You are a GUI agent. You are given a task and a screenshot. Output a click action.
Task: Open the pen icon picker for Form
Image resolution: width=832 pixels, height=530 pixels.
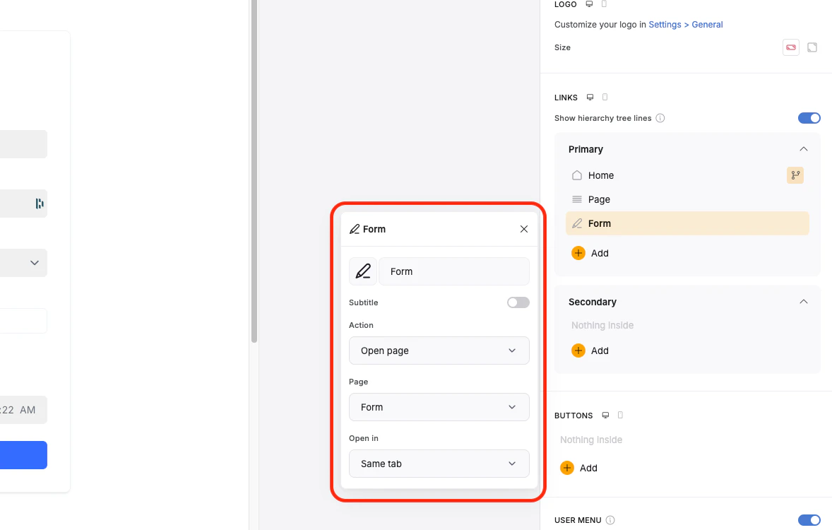(x=363, y=271)
